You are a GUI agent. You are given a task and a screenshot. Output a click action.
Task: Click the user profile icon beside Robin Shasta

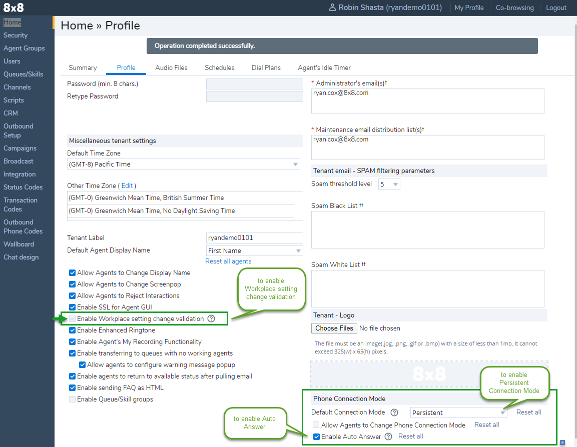click(332, 7)
